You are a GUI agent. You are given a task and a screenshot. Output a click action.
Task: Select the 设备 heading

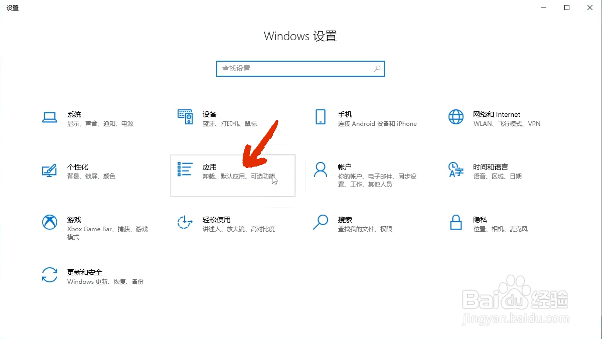pos(210,114)
